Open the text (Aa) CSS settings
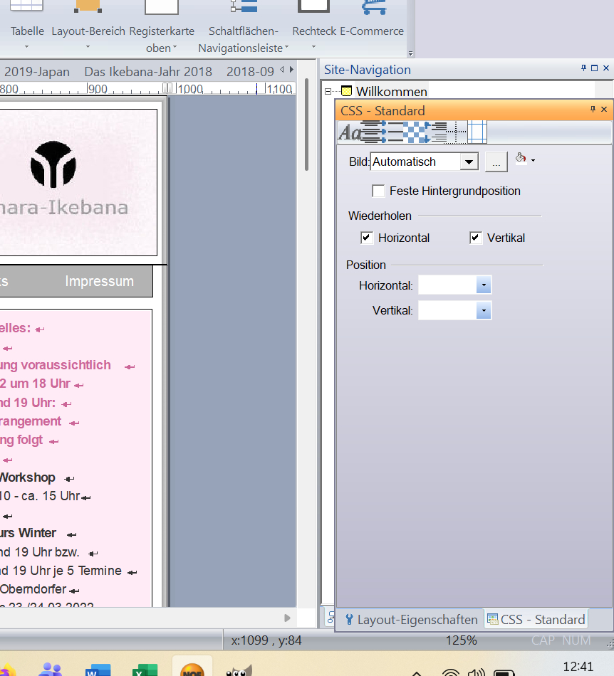 (349, 132)
